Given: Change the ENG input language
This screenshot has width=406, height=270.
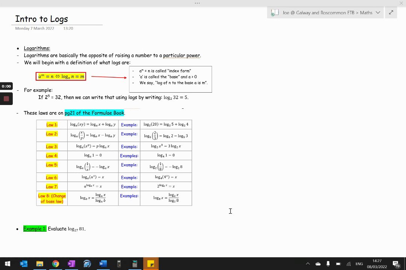Looking at the screenshot, I should pos(359,264).
